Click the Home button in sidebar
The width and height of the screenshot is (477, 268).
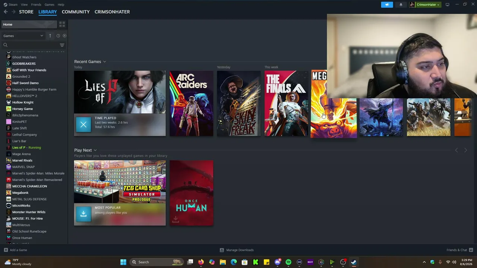click(x=29, y=25)
